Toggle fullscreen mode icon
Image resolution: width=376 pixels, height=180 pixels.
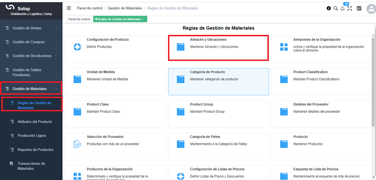pos(349,8)
